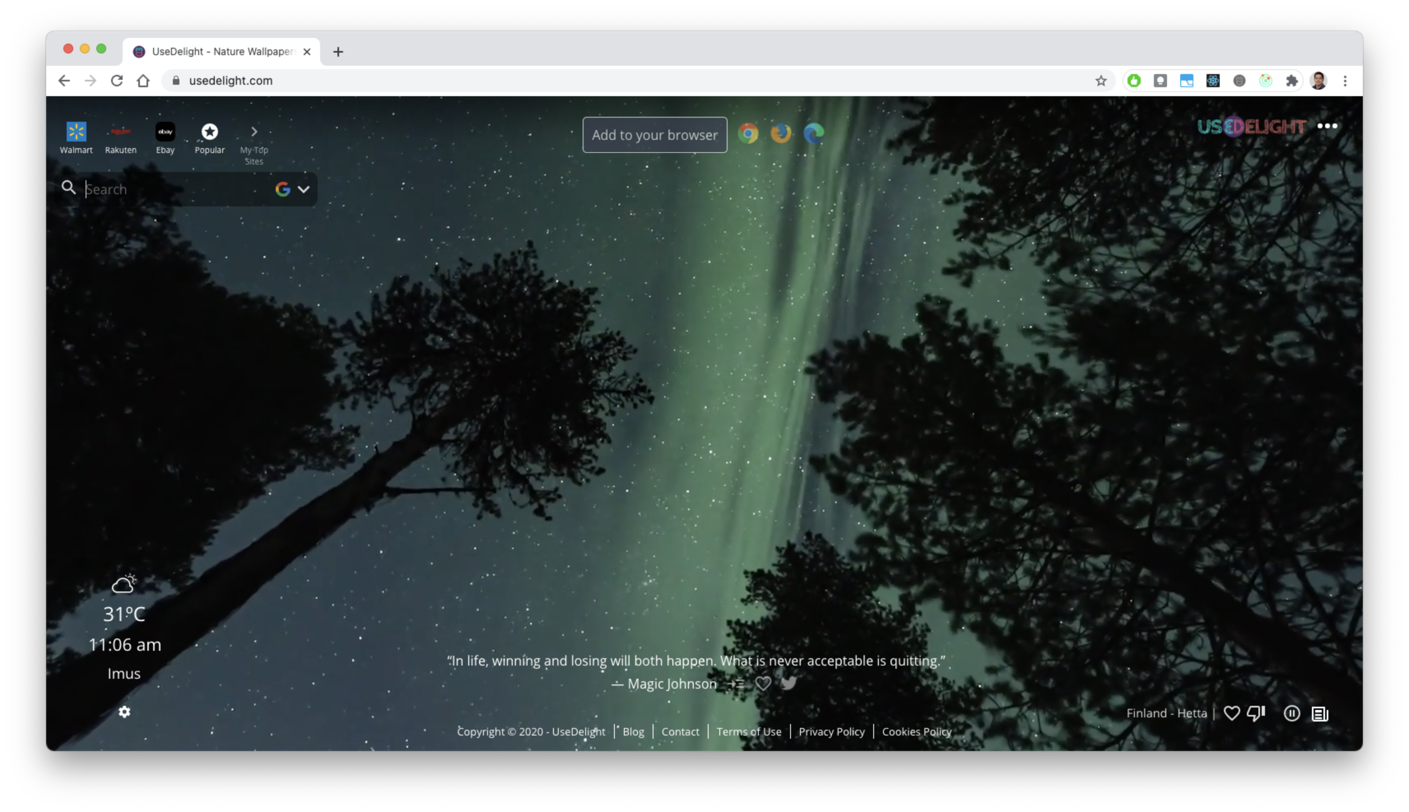
Task: Open the wallpaper list icon
Action: tap(1320, 714)
